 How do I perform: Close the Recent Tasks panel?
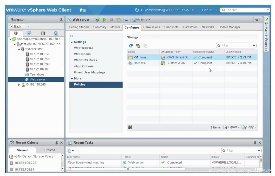point(260,143)
